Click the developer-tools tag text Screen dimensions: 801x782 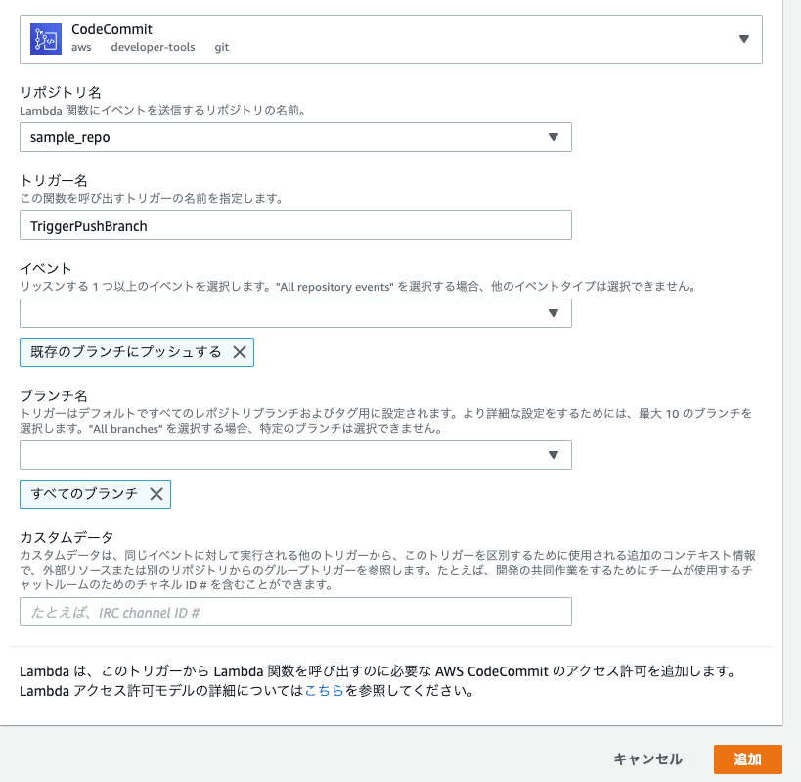click(x=153, y=47)
